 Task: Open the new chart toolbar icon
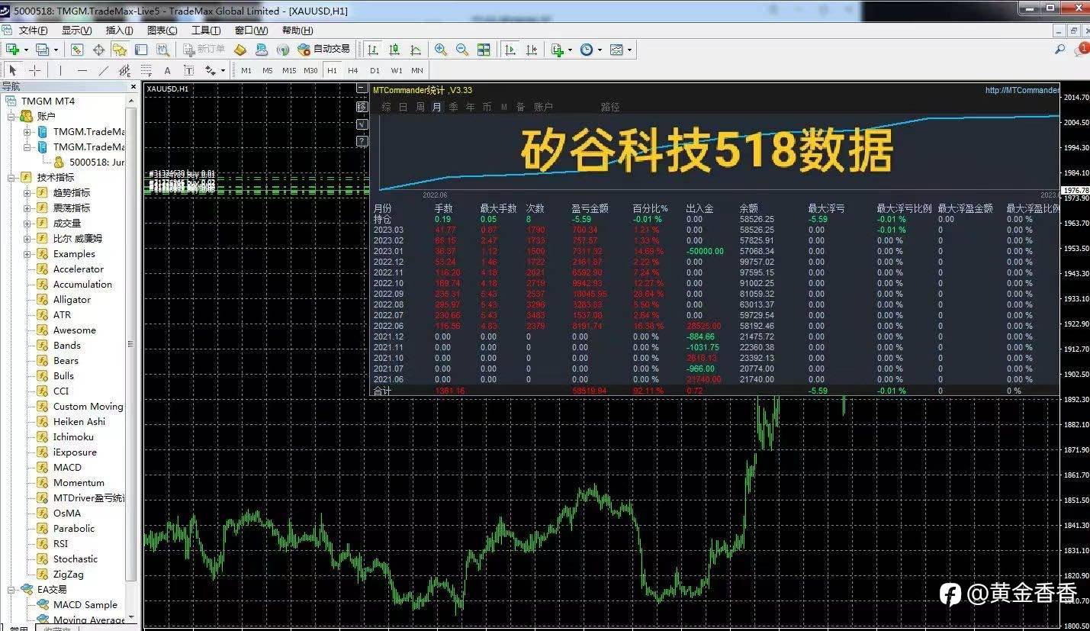tap(13, 50)
